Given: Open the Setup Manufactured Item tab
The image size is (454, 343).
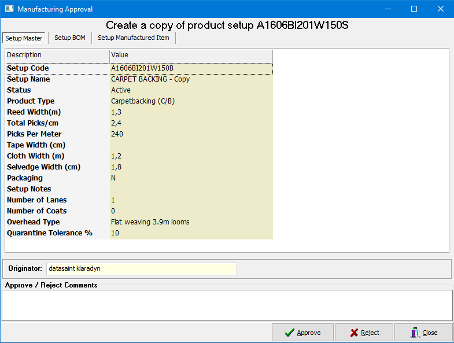Looking at the screenshot, I should [134, 38].
